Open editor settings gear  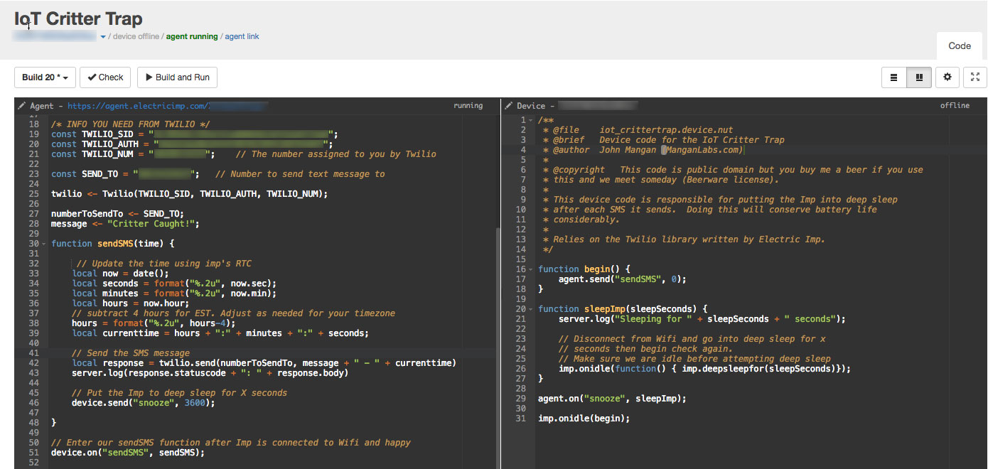click(947, 77)
